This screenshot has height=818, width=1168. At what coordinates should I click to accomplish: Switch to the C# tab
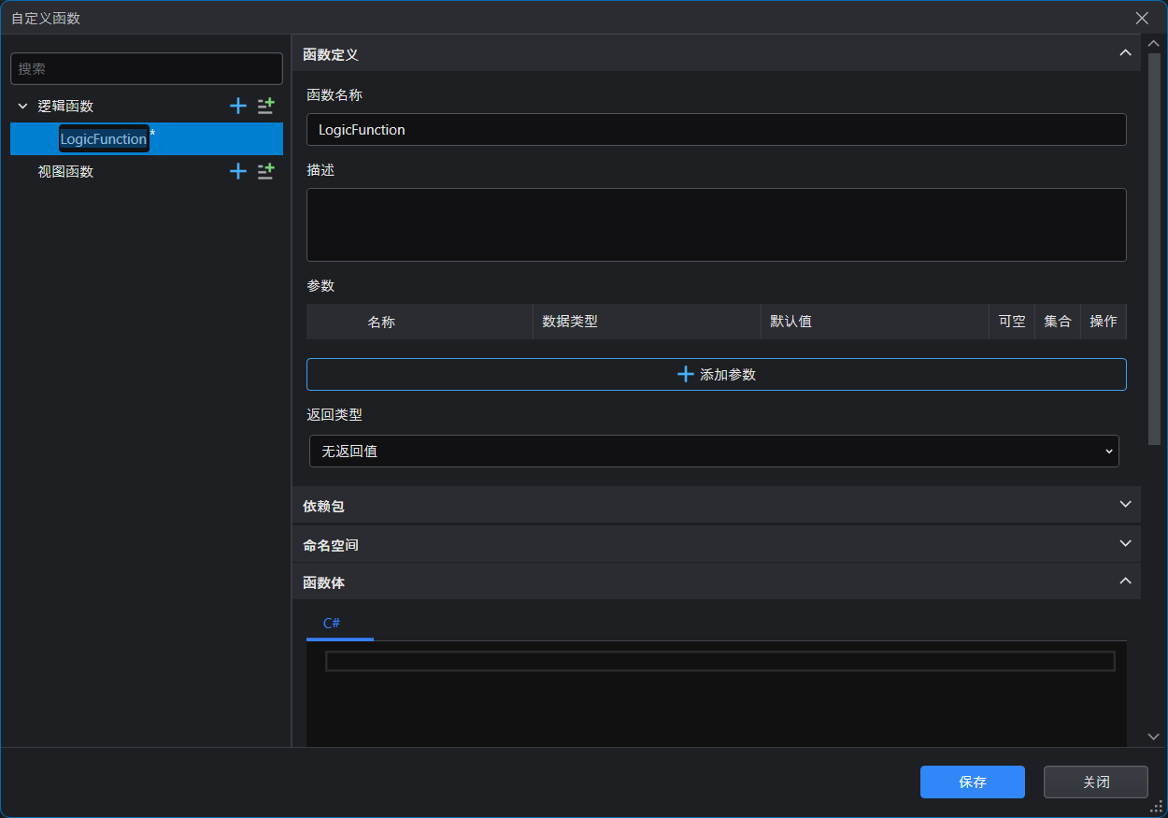click(x=332, y=623)
